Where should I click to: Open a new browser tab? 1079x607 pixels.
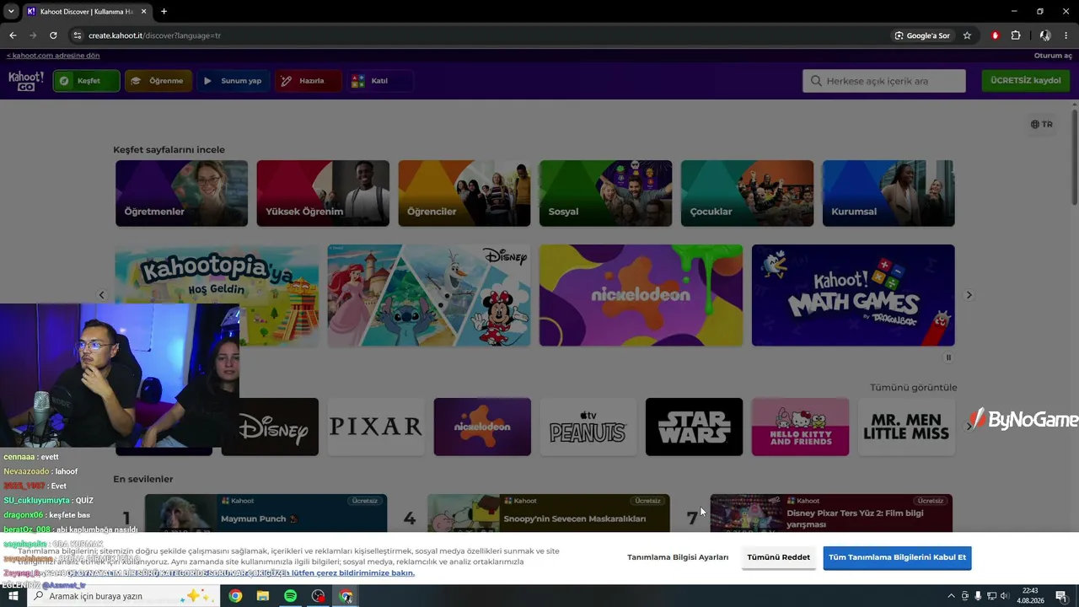pos(164,12)
